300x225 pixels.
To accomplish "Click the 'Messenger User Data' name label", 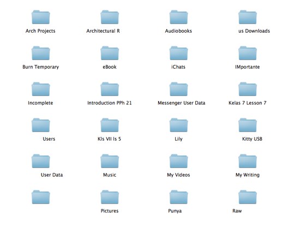I will [182, 103].
